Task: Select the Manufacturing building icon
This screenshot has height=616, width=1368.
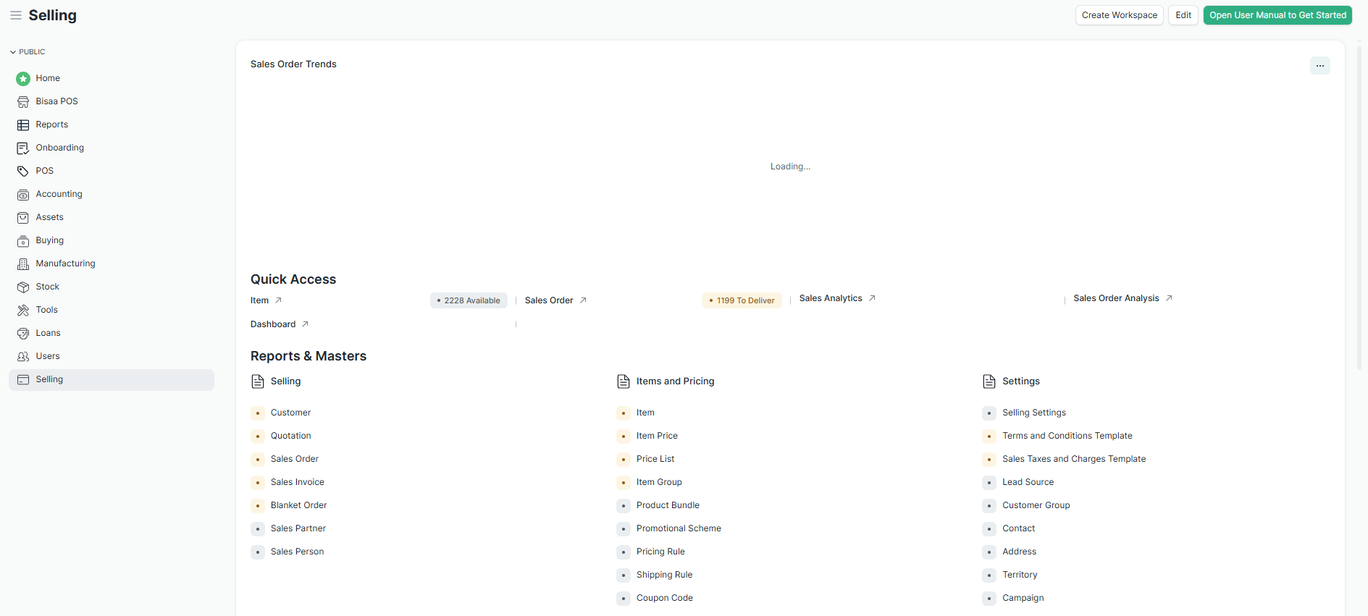Action: point(23,264)
